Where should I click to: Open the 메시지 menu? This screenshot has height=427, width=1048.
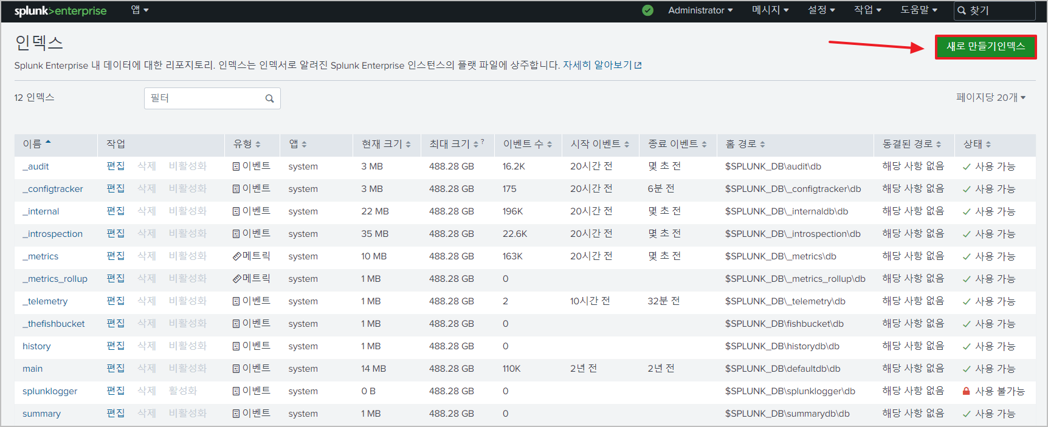(x=770, y=10)
